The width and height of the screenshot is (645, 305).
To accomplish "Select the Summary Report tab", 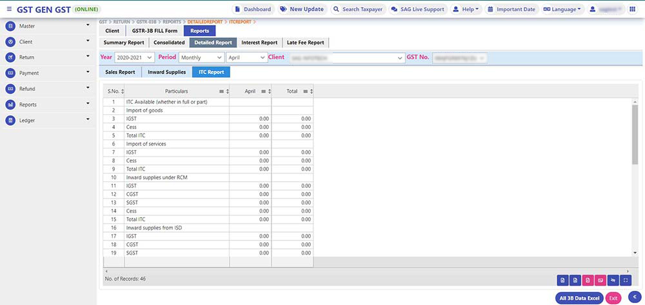I will tap(124, 43).
